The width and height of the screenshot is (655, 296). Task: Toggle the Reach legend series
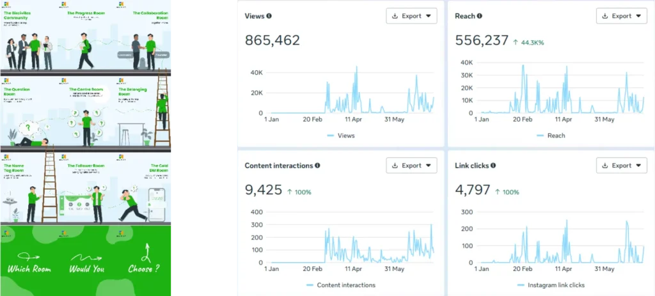pos(551,136)
